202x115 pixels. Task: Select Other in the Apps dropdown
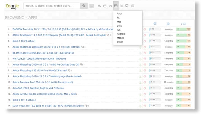tap(120, 42)
